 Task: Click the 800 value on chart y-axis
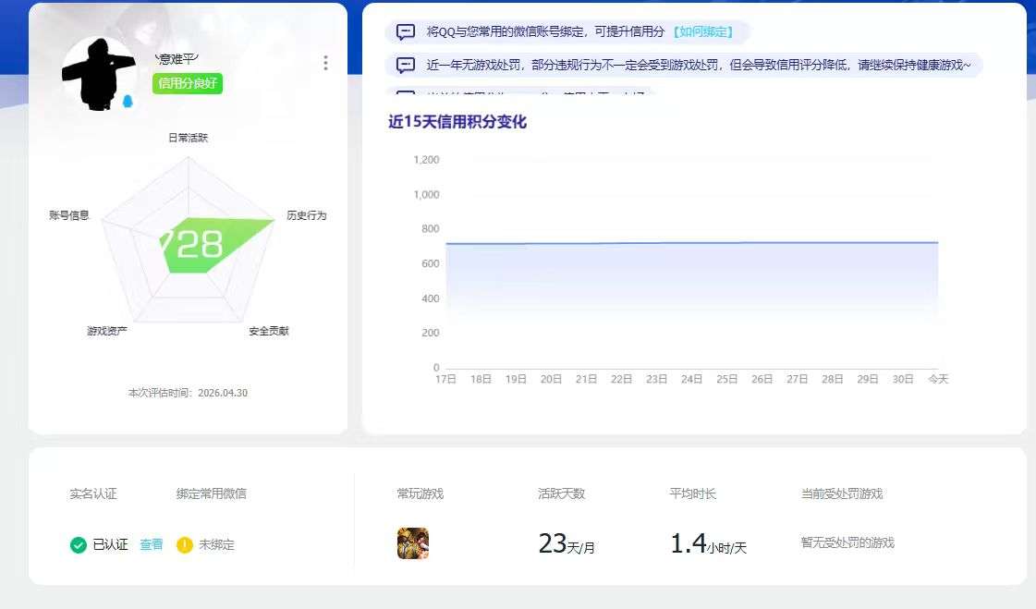[x=430, y=228]
